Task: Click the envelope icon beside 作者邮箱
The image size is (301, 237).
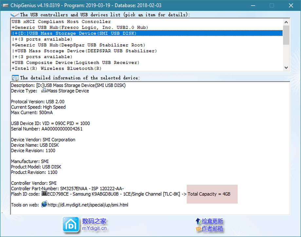Action: (x=198, y=229)
